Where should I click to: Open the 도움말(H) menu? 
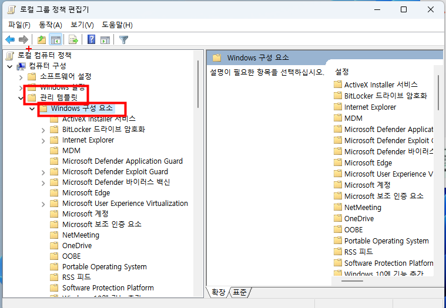click(117, 25)
